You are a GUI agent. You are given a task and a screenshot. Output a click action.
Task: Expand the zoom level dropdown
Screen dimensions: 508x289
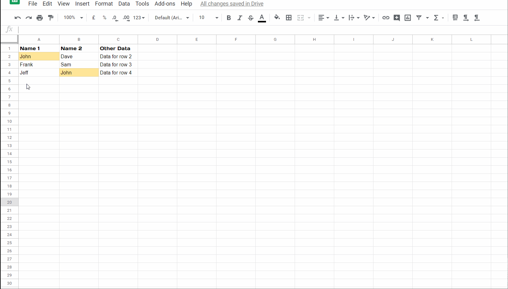pyautogui.click(x=73, y=17)
